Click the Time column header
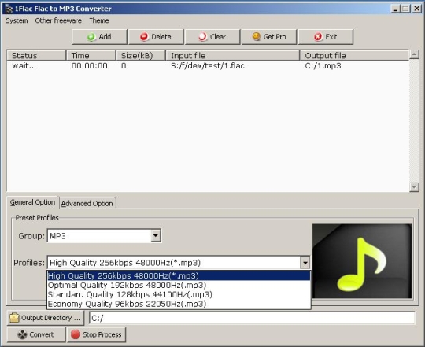This screenshot has height=347, width=425. [91, 56]
